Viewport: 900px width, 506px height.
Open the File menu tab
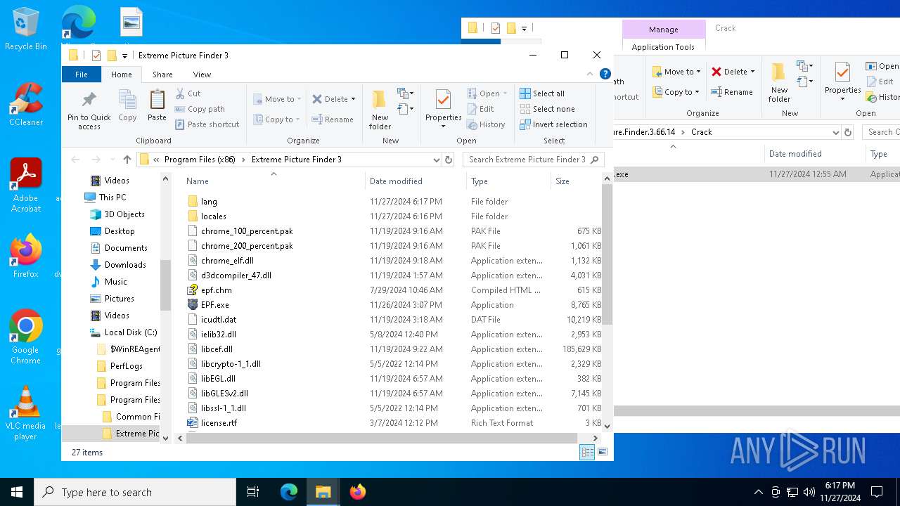82,74
